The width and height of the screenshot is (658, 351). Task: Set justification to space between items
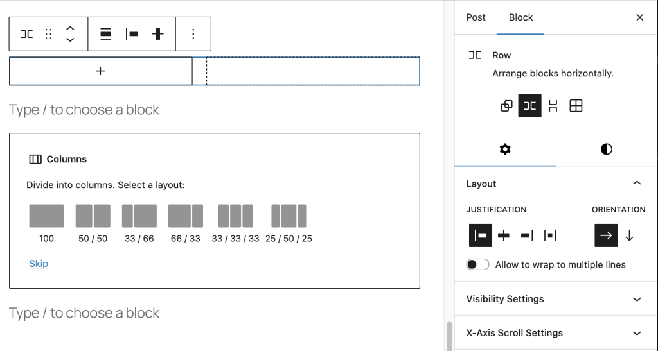coord(550,235)
